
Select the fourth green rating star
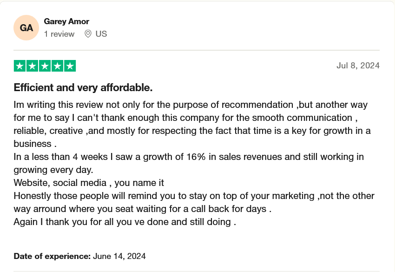click(57, 66)
